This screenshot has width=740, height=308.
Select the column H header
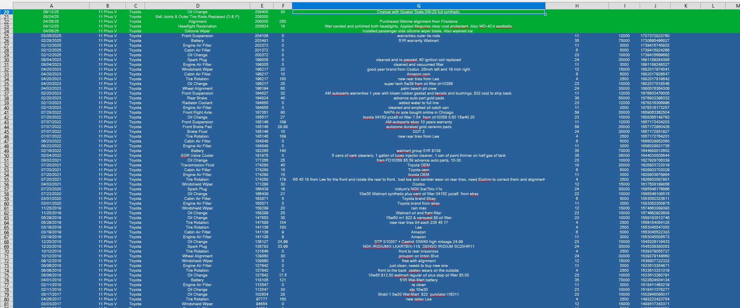pos(577,6)
